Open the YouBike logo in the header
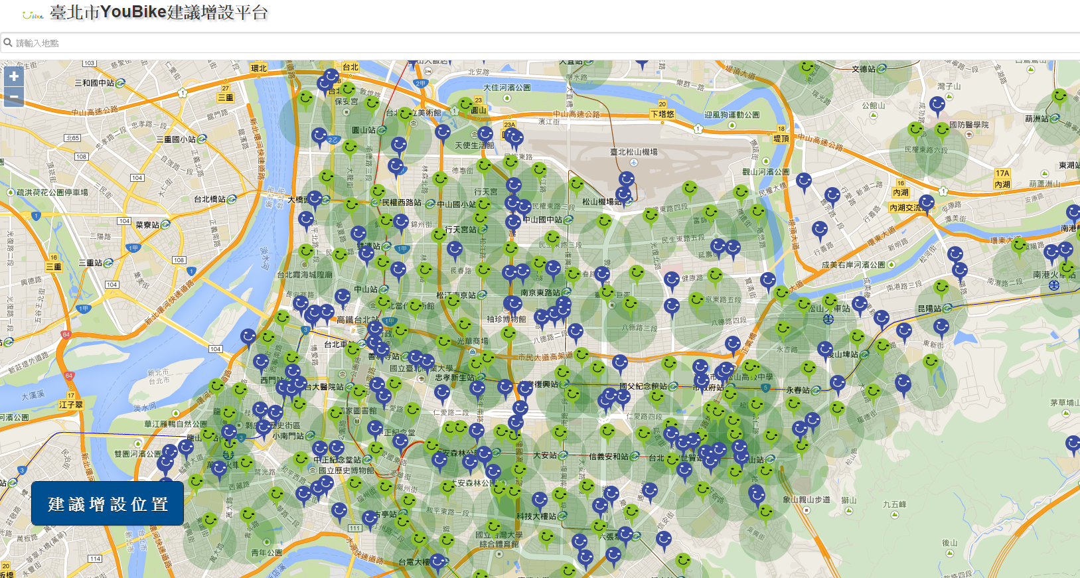Viewport: 1080px width, 578px height. pos(33,14)
